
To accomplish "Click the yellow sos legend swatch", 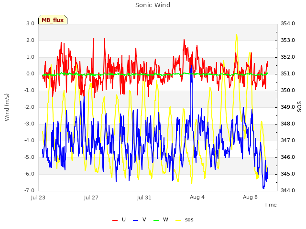I will point(178,220).
